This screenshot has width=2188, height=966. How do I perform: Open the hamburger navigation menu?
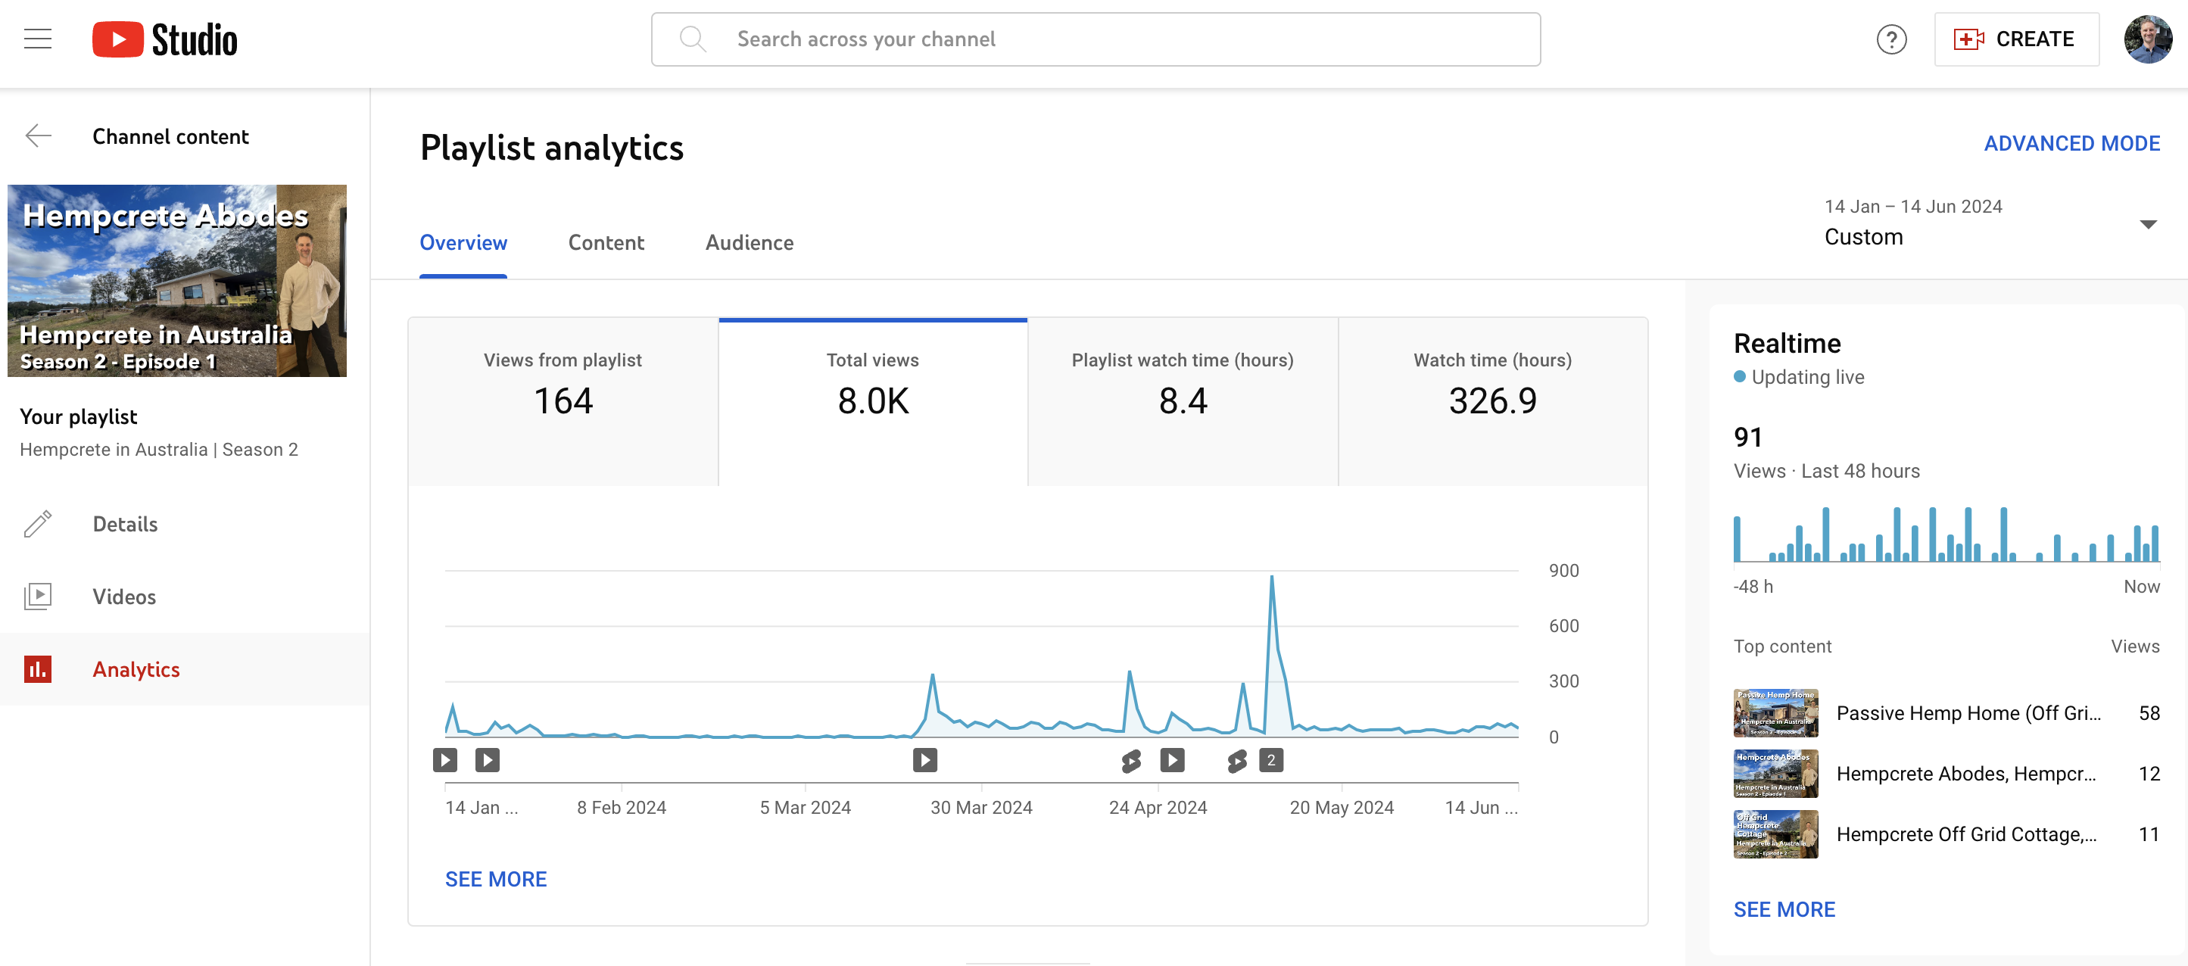(x=37, y=39)
